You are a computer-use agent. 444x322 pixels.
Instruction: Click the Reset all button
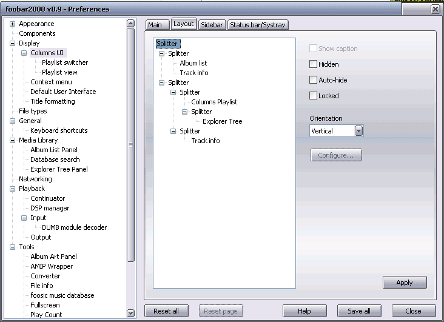click(166, 311)
